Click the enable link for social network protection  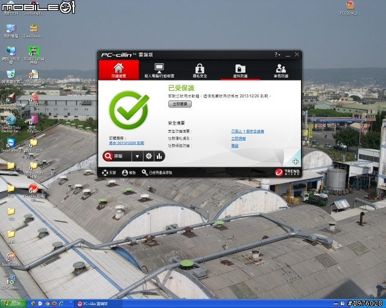[235, 146]
